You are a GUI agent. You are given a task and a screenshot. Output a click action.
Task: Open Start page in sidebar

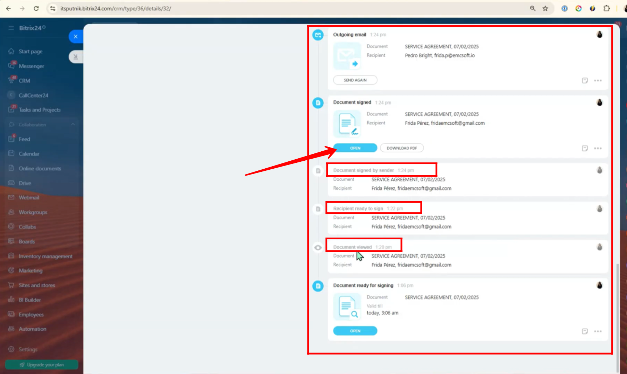pos(31,51)
